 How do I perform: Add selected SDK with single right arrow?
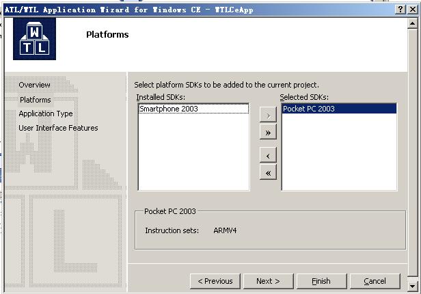[x=268, y=116]
